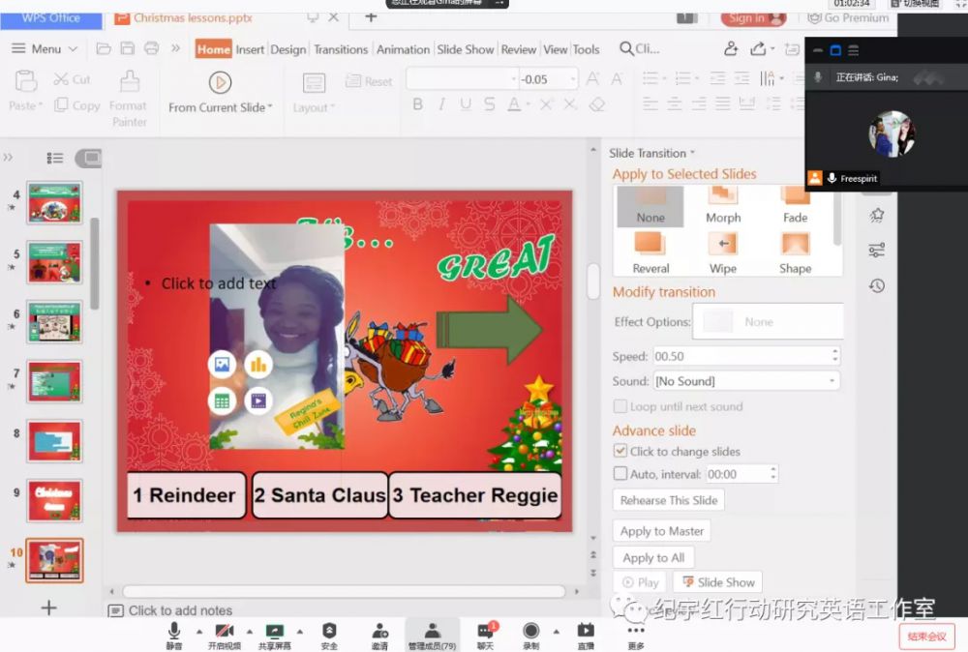Screen dimensions: 968x652
Task: Enable the Auto interval checkbox
Action: [x=620, y=474]
